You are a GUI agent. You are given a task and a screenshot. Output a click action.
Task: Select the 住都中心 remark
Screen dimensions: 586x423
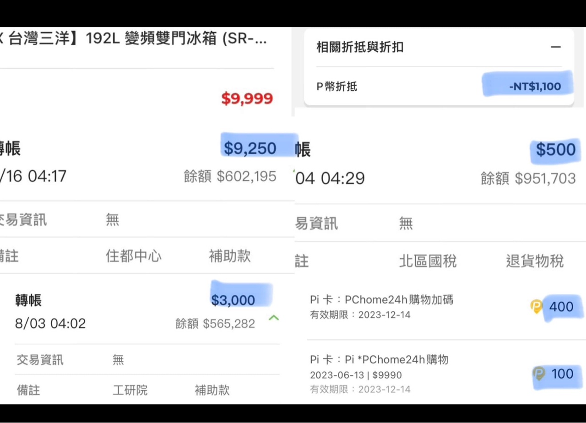(x=134, y=256)
